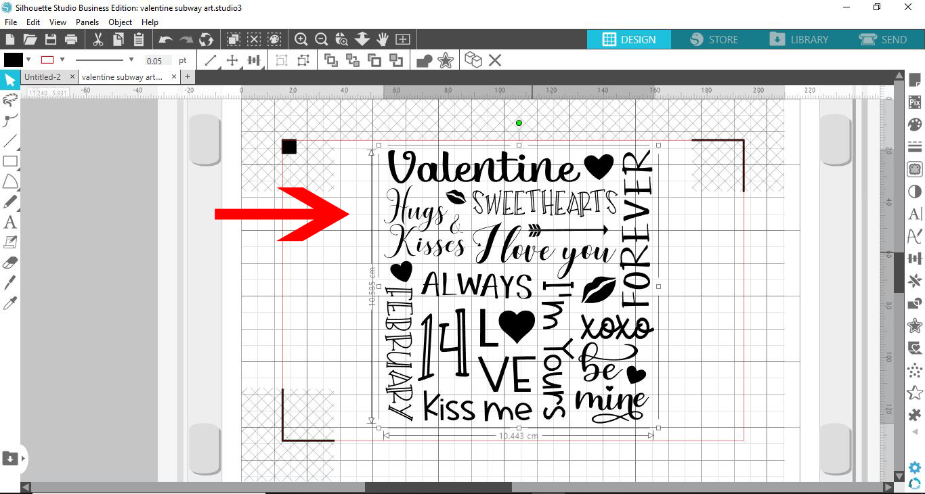Redo the action
925x494 pixels.
click(186, 39)
